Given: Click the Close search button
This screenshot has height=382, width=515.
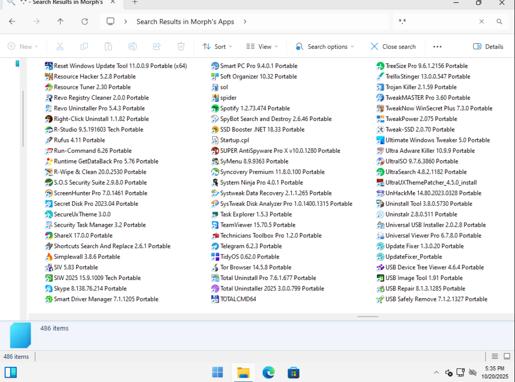Looking at the screenshot, I should click(x=393, y=47).
